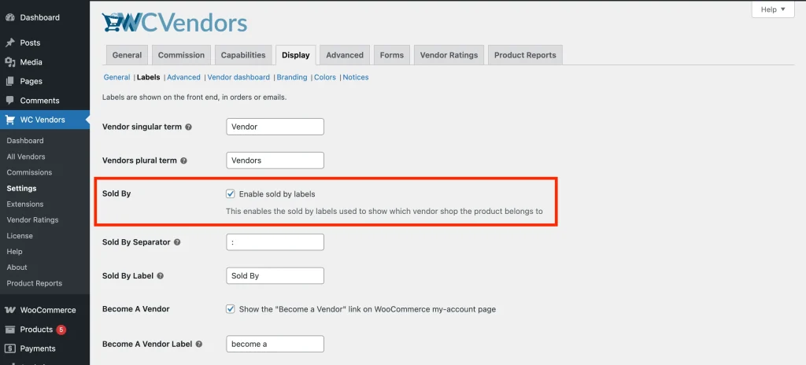Go to General display sub-section link
The width and height of the screenshot is (806, 365).
point(116,77)
